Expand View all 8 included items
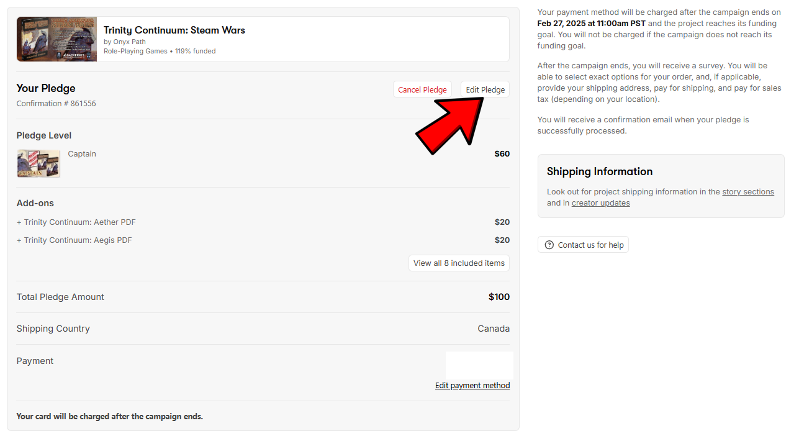 click(x=459, y=263)
